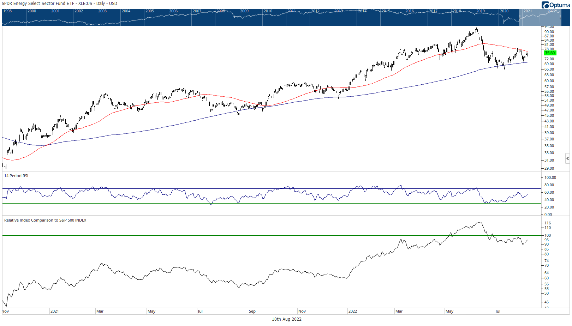Select the highlighted 2021 range window
Screen dimensions: 572x326
(540, 17)
